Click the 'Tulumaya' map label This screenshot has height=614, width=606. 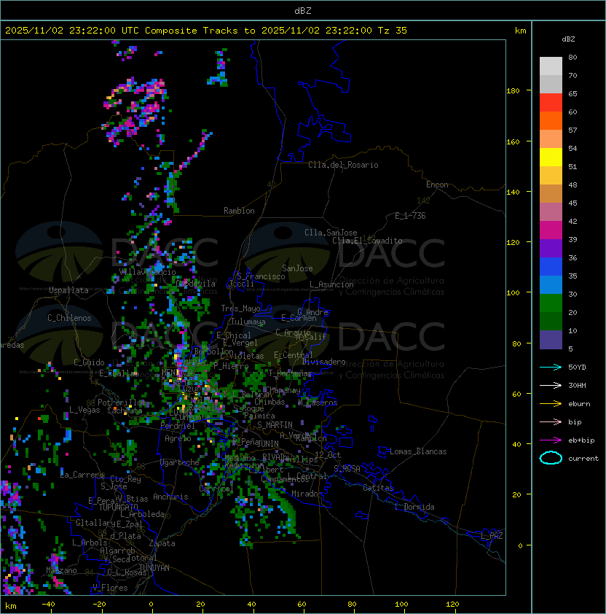pos(248,322)
